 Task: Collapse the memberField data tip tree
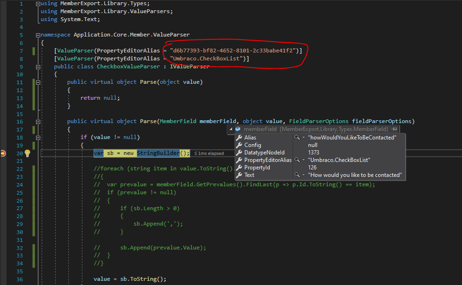231,129
